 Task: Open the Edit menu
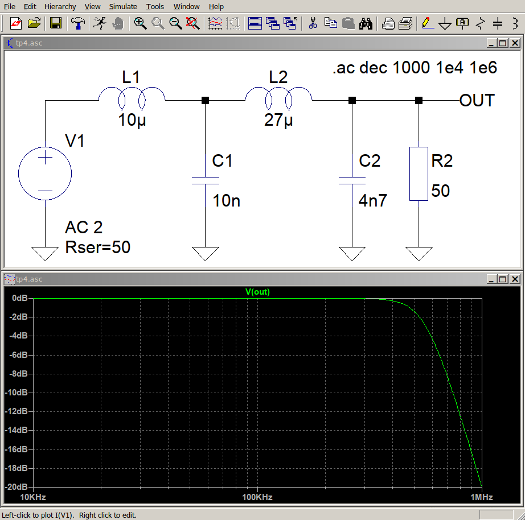click(x=30, y=6)
